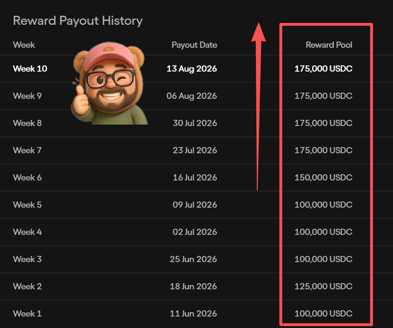Select the Week 9 row label
Image resolution: width=393 pixels, height=328 pixels.
pyautogui.click(x=27, y=95)
